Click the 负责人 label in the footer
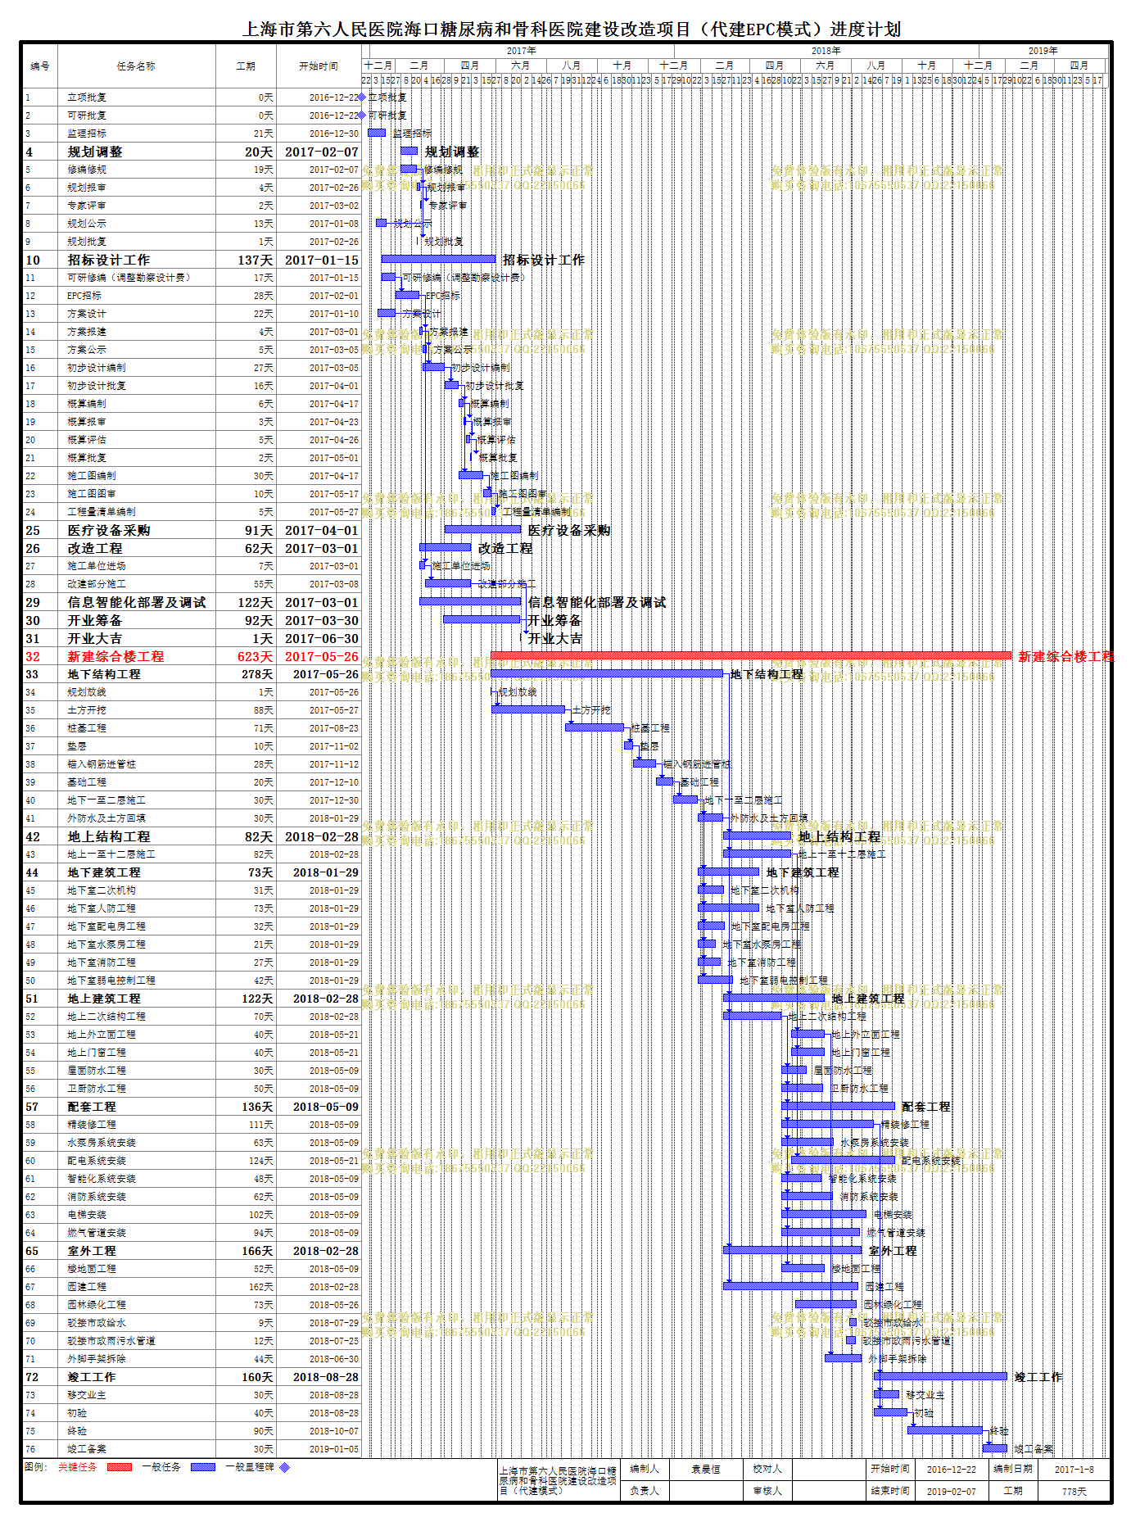 coord(645,1491)
